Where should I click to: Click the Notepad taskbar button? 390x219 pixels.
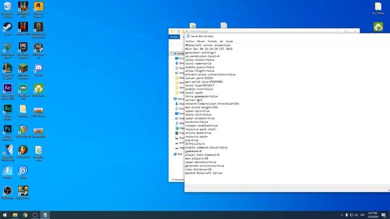45,215
